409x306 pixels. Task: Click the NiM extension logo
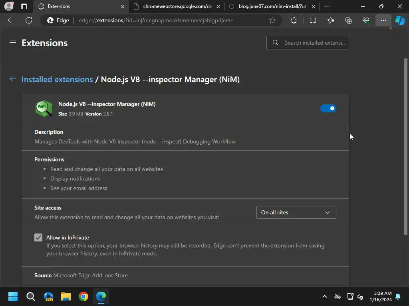click(44, 108)
